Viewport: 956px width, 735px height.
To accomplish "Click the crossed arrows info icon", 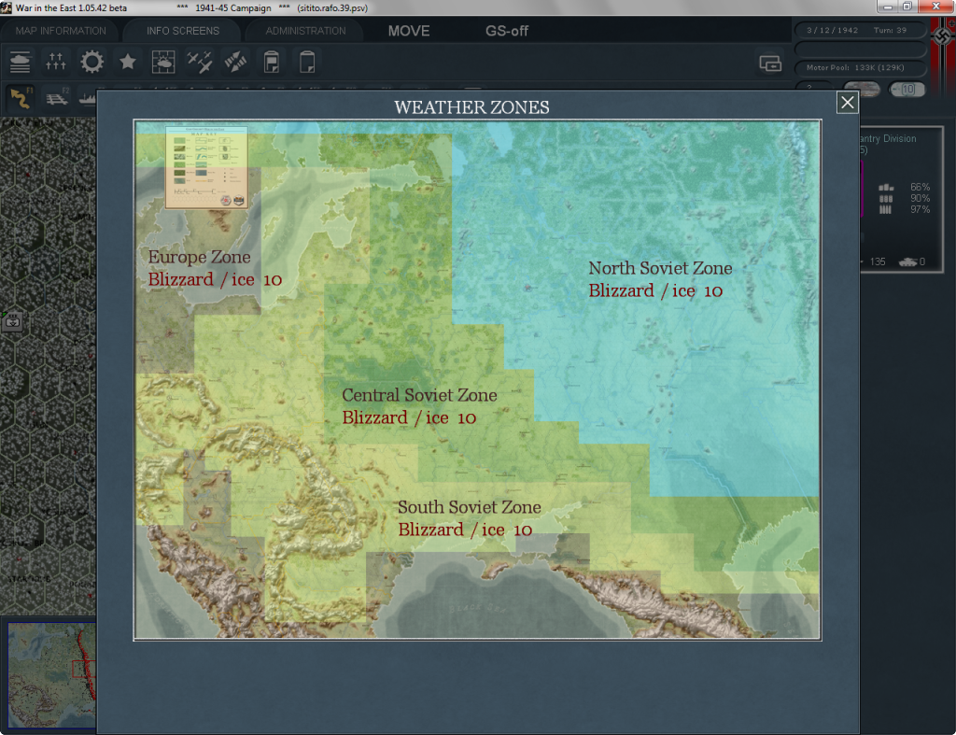I will pos(235,62).
